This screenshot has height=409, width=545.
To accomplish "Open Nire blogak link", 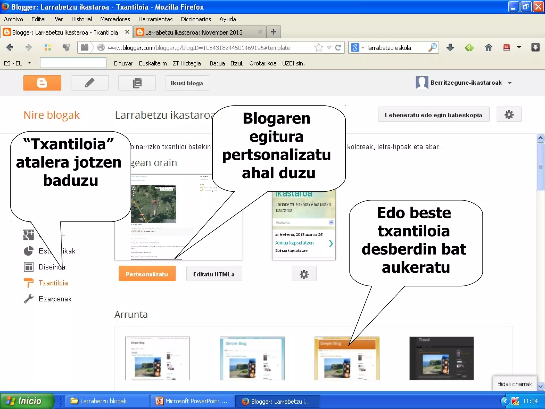I will [x=52, y=115].
